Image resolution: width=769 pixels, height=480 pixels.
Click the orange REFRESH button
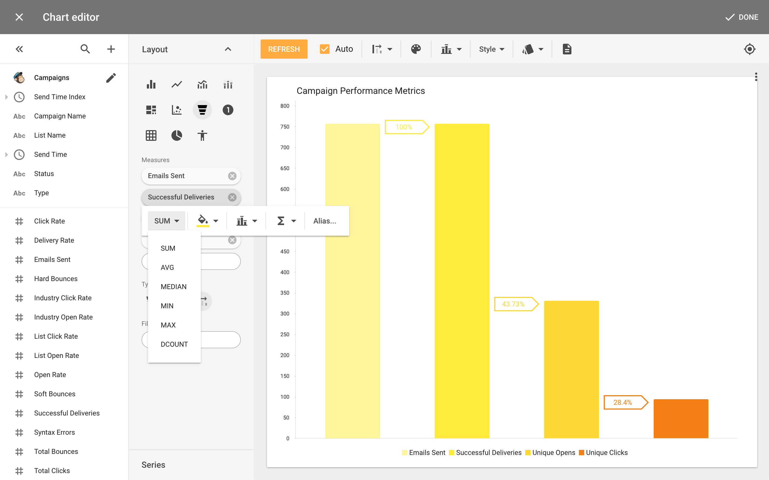click(284, 49)
